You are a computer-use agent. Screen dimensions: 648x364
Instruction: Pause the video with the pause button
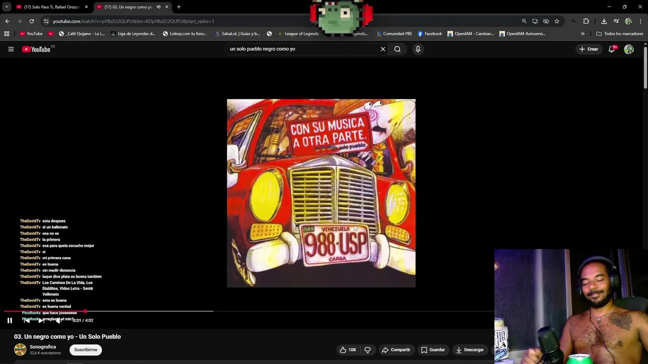click(x=10, y=320)
